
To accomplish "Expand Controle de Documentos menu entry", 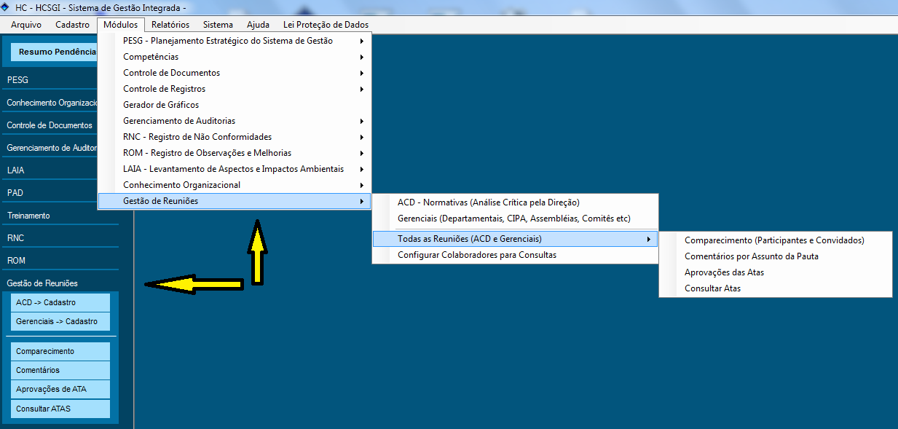I will click(x=235, y=73).
